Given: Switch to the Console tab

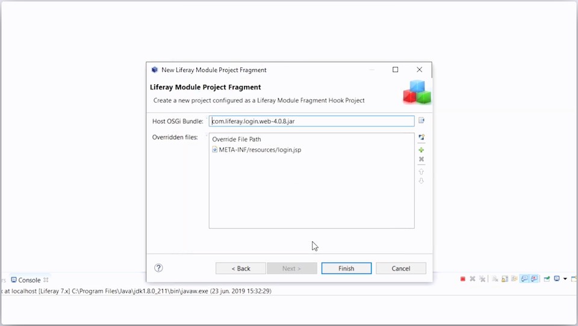Looking at the screenshot, I should 29,280.
